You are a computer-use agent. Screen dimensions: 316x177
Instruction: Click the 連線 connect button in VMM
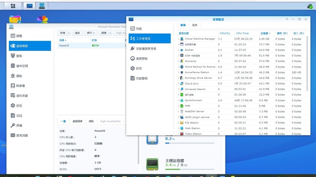click(x=77, y=33)
